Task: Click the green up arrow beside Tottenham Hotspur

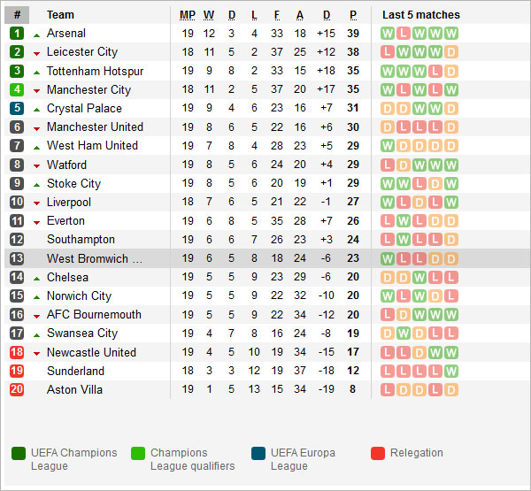Action: point(36,72)
